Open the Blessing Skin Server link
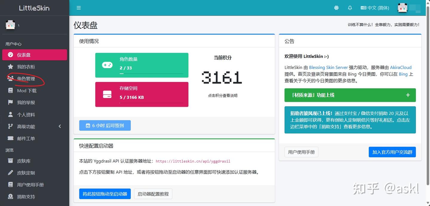430x206 pixels. (x=328, y=67)
